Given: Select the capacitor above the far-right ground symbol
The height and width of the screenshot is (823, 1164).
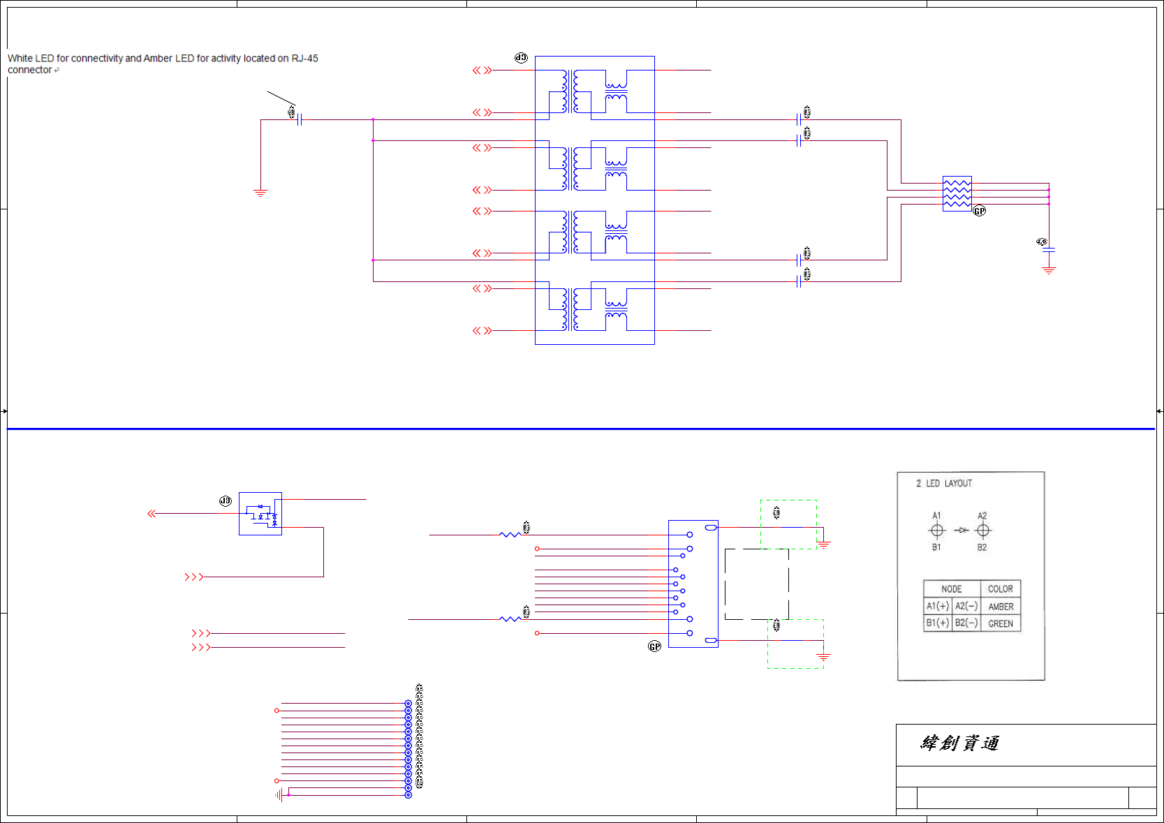Looking at the screenshot, I should (x=1048, y=249).
